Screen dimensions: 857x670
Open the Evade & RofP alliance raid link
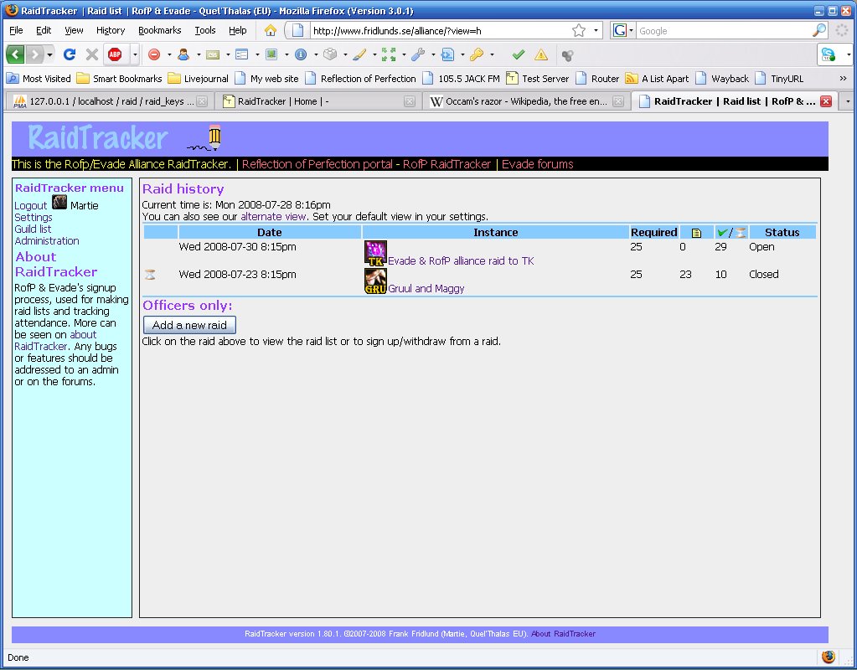click(x=461, y=260)
